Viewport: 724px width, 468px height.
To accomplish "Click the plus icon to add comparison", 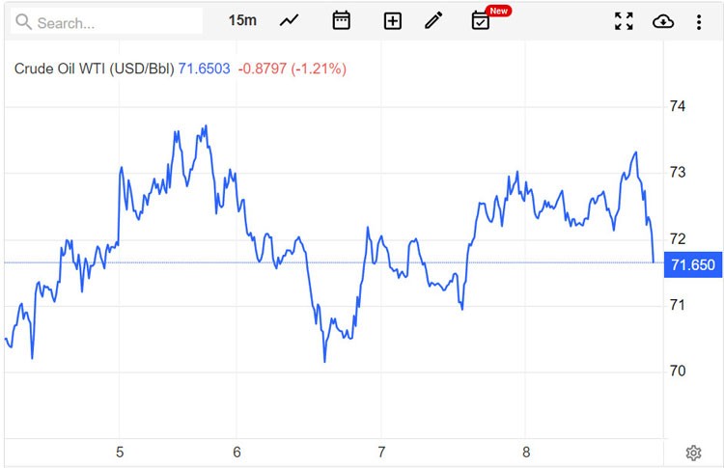I will click(392, 20).
